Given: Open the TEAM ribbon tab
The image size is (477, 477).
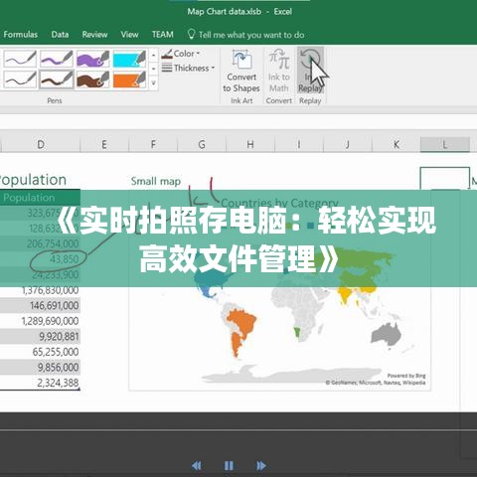Looking at the screenshot, I should (163, 35).
